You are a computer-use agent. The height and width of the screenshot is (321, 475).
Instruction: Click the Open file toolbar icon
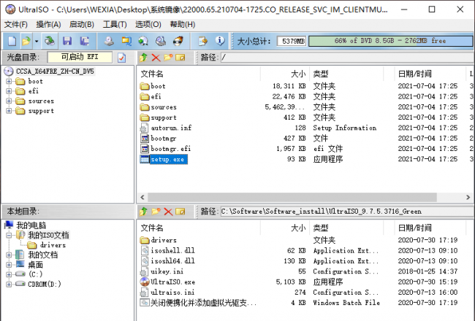pos(26,41)
